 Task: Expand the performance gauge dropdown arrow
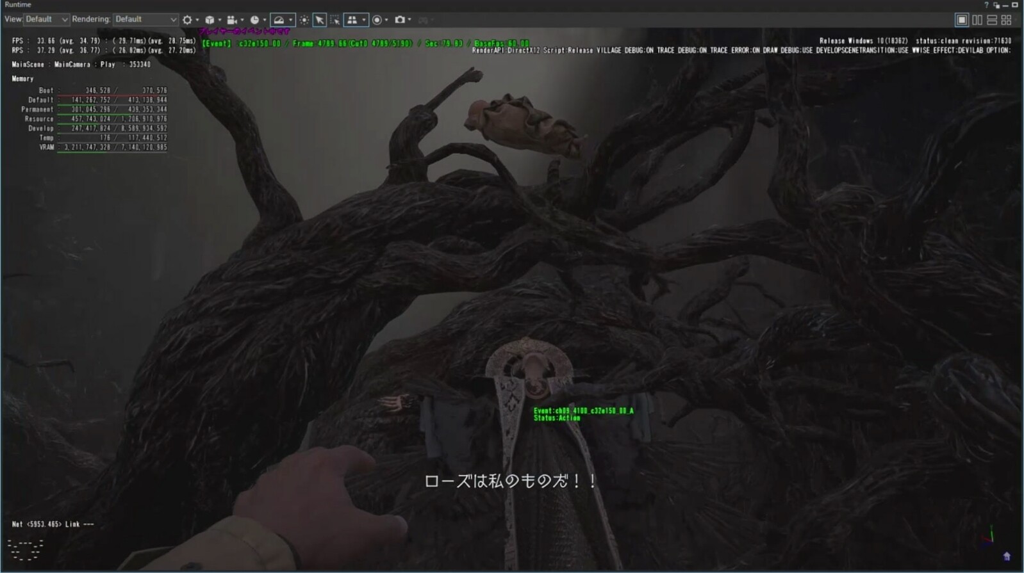click(x=290, y=20)
